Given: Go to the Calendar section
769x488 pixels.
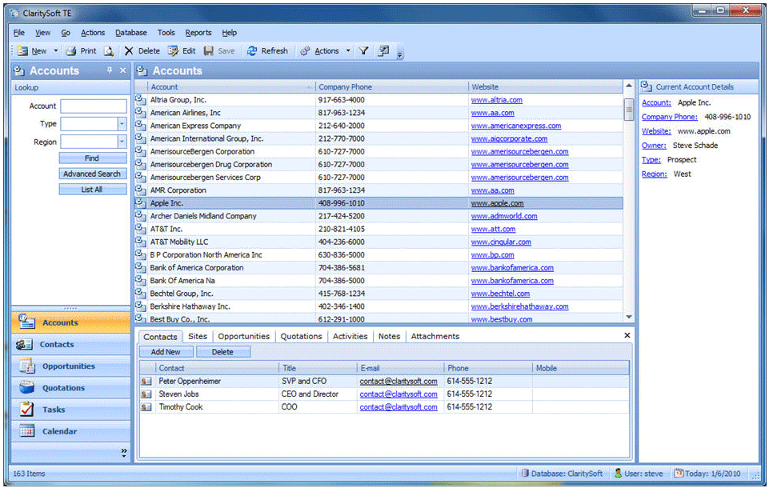Looking at the screenshot, I should (x=59, y=431).
